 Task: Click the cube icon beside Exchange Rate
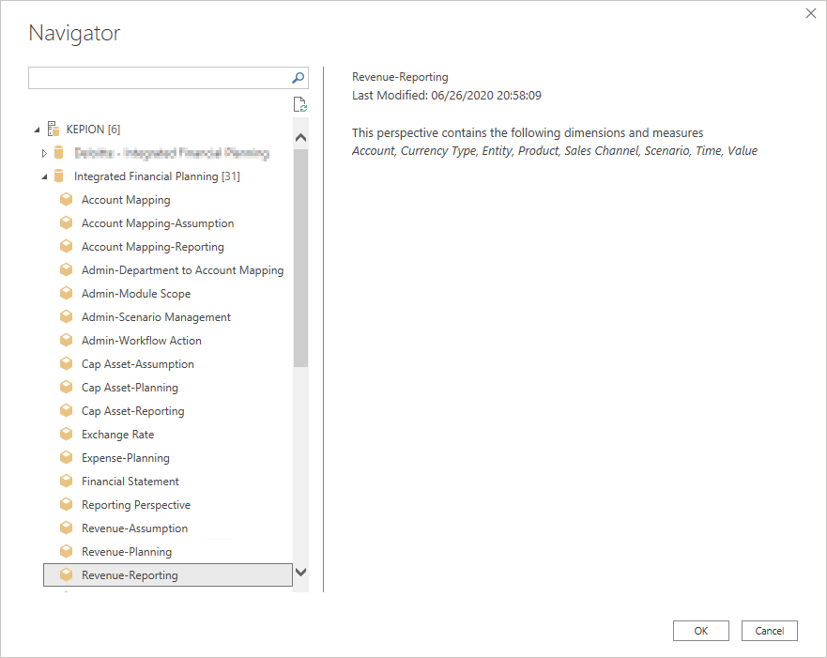(66, 434)
